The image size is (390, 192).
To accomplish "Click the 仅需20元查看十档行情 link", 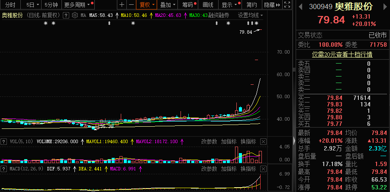I will pyautogui.click(x=342, y=54).
